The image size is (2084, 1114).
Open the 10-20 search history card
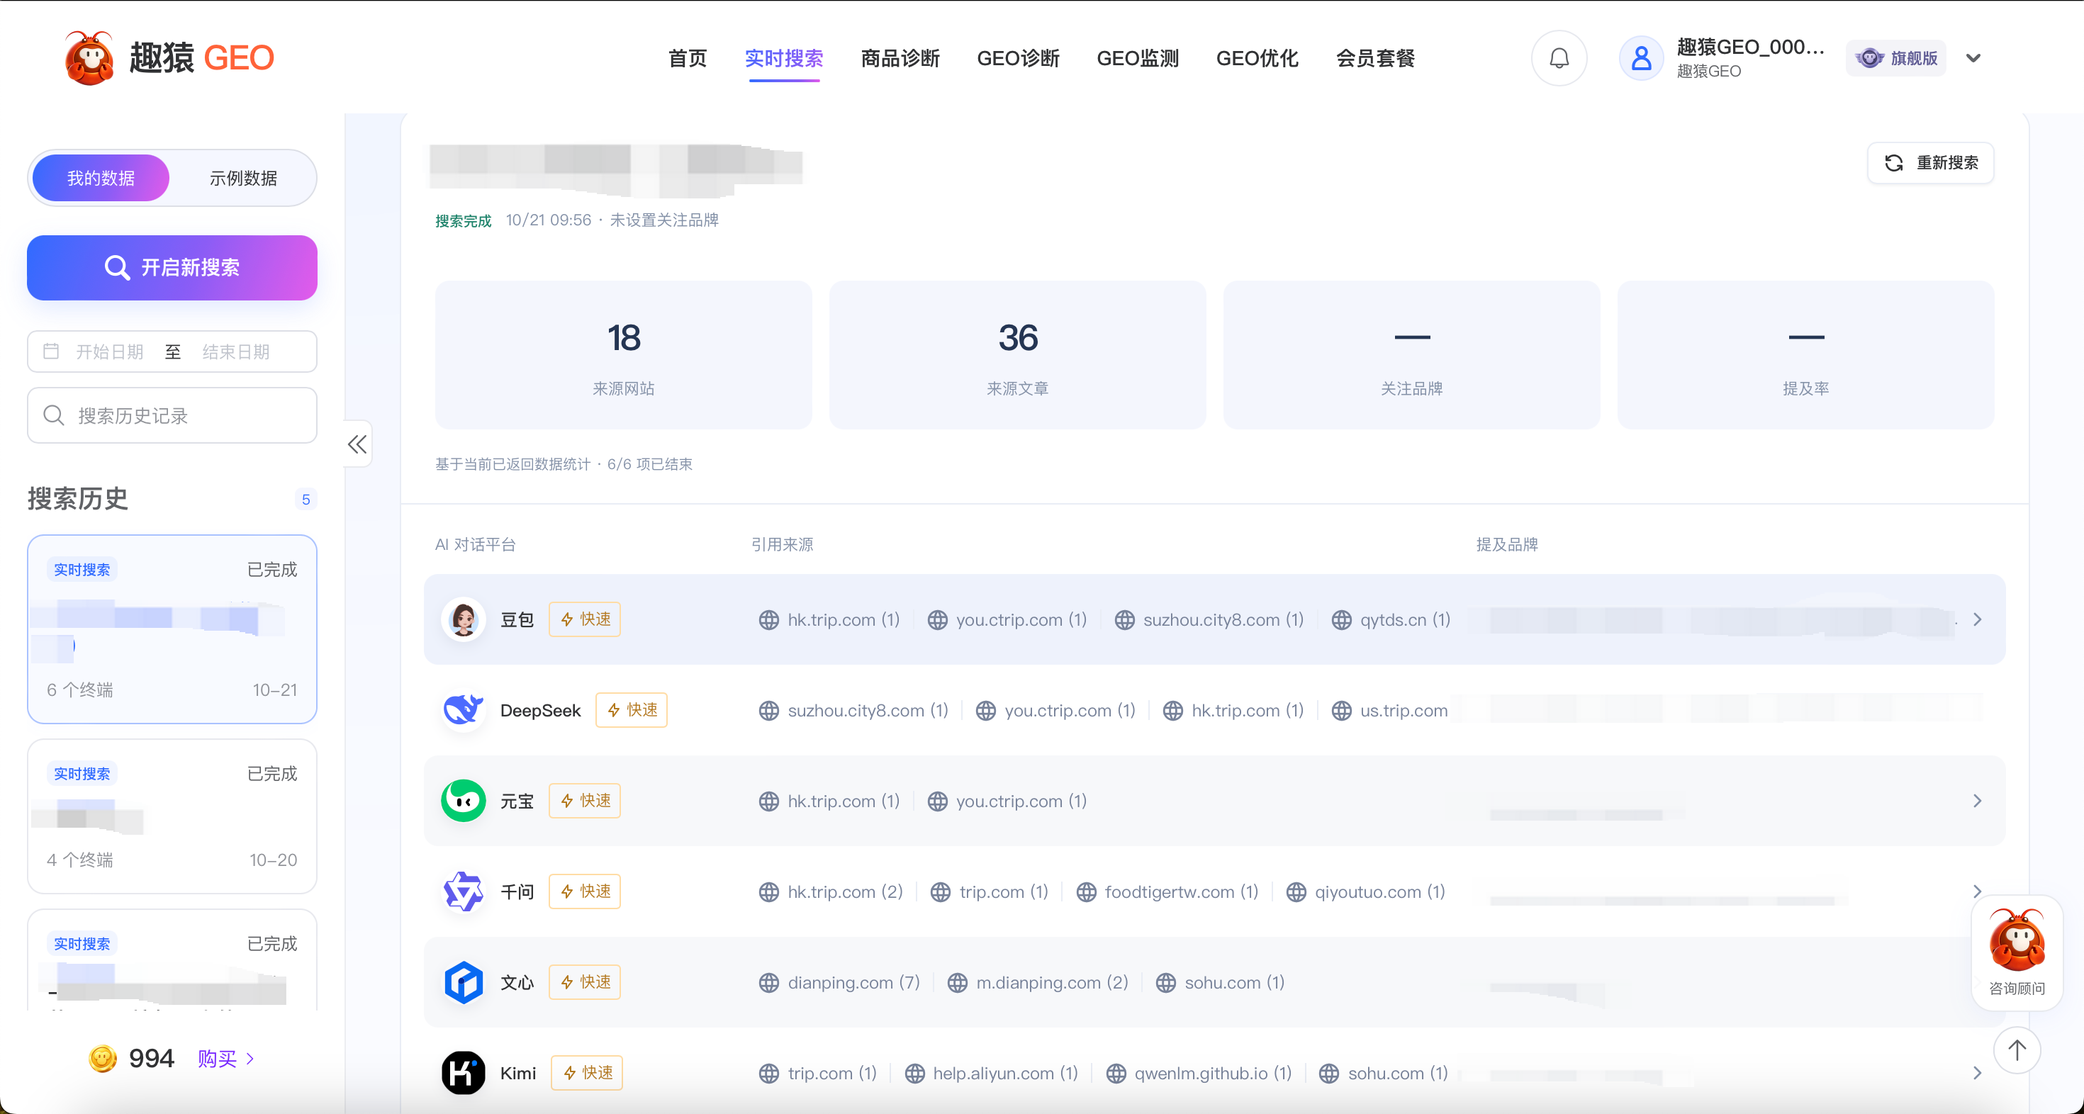(172, 816)
